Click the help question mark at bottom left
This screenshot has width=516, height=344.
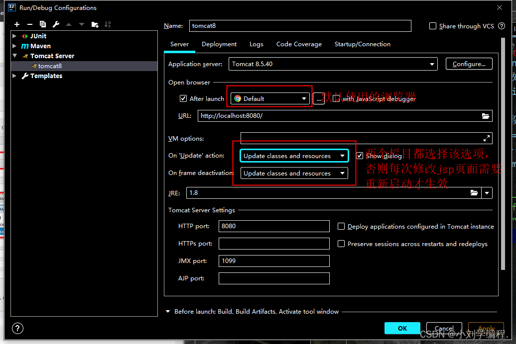point(17,328)
